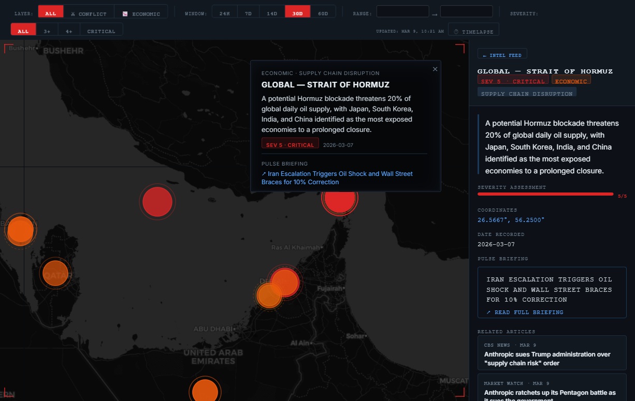This screenshot has height=401, width=635.
Task: Open Read Full Briefing link
Action: [525, 312]
